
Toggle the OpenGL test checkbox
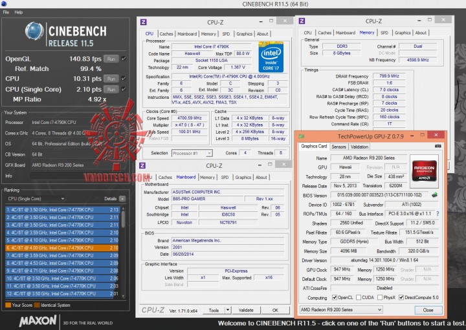124,59
